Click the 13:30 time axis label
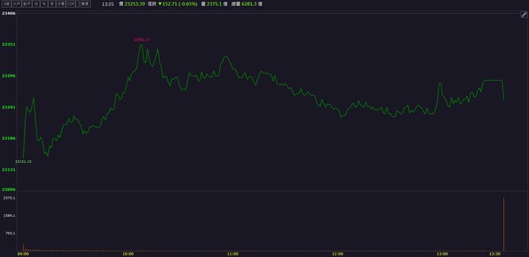 495,254
